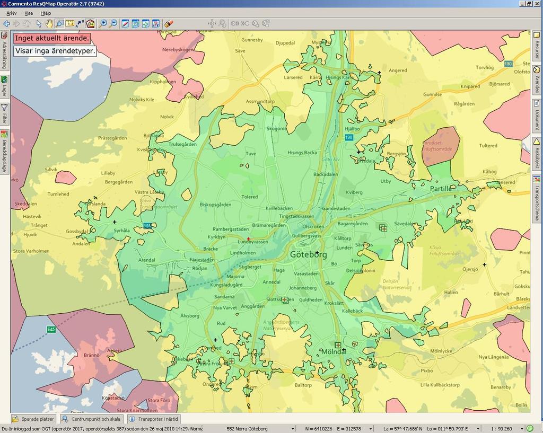Select the A to B route tool
This screenshot has height=433, width=543.
80,23
